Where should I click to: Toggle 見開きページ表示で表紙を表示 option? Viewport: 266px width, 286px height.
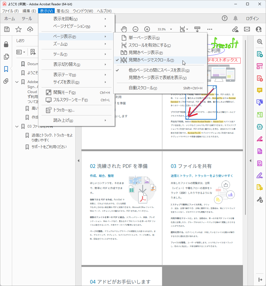pyautogui.click(x=160, y=78)
